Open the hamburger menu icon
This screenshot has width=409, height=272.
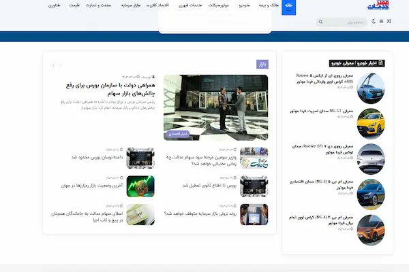pyautogui.click(x=380, y=22)
